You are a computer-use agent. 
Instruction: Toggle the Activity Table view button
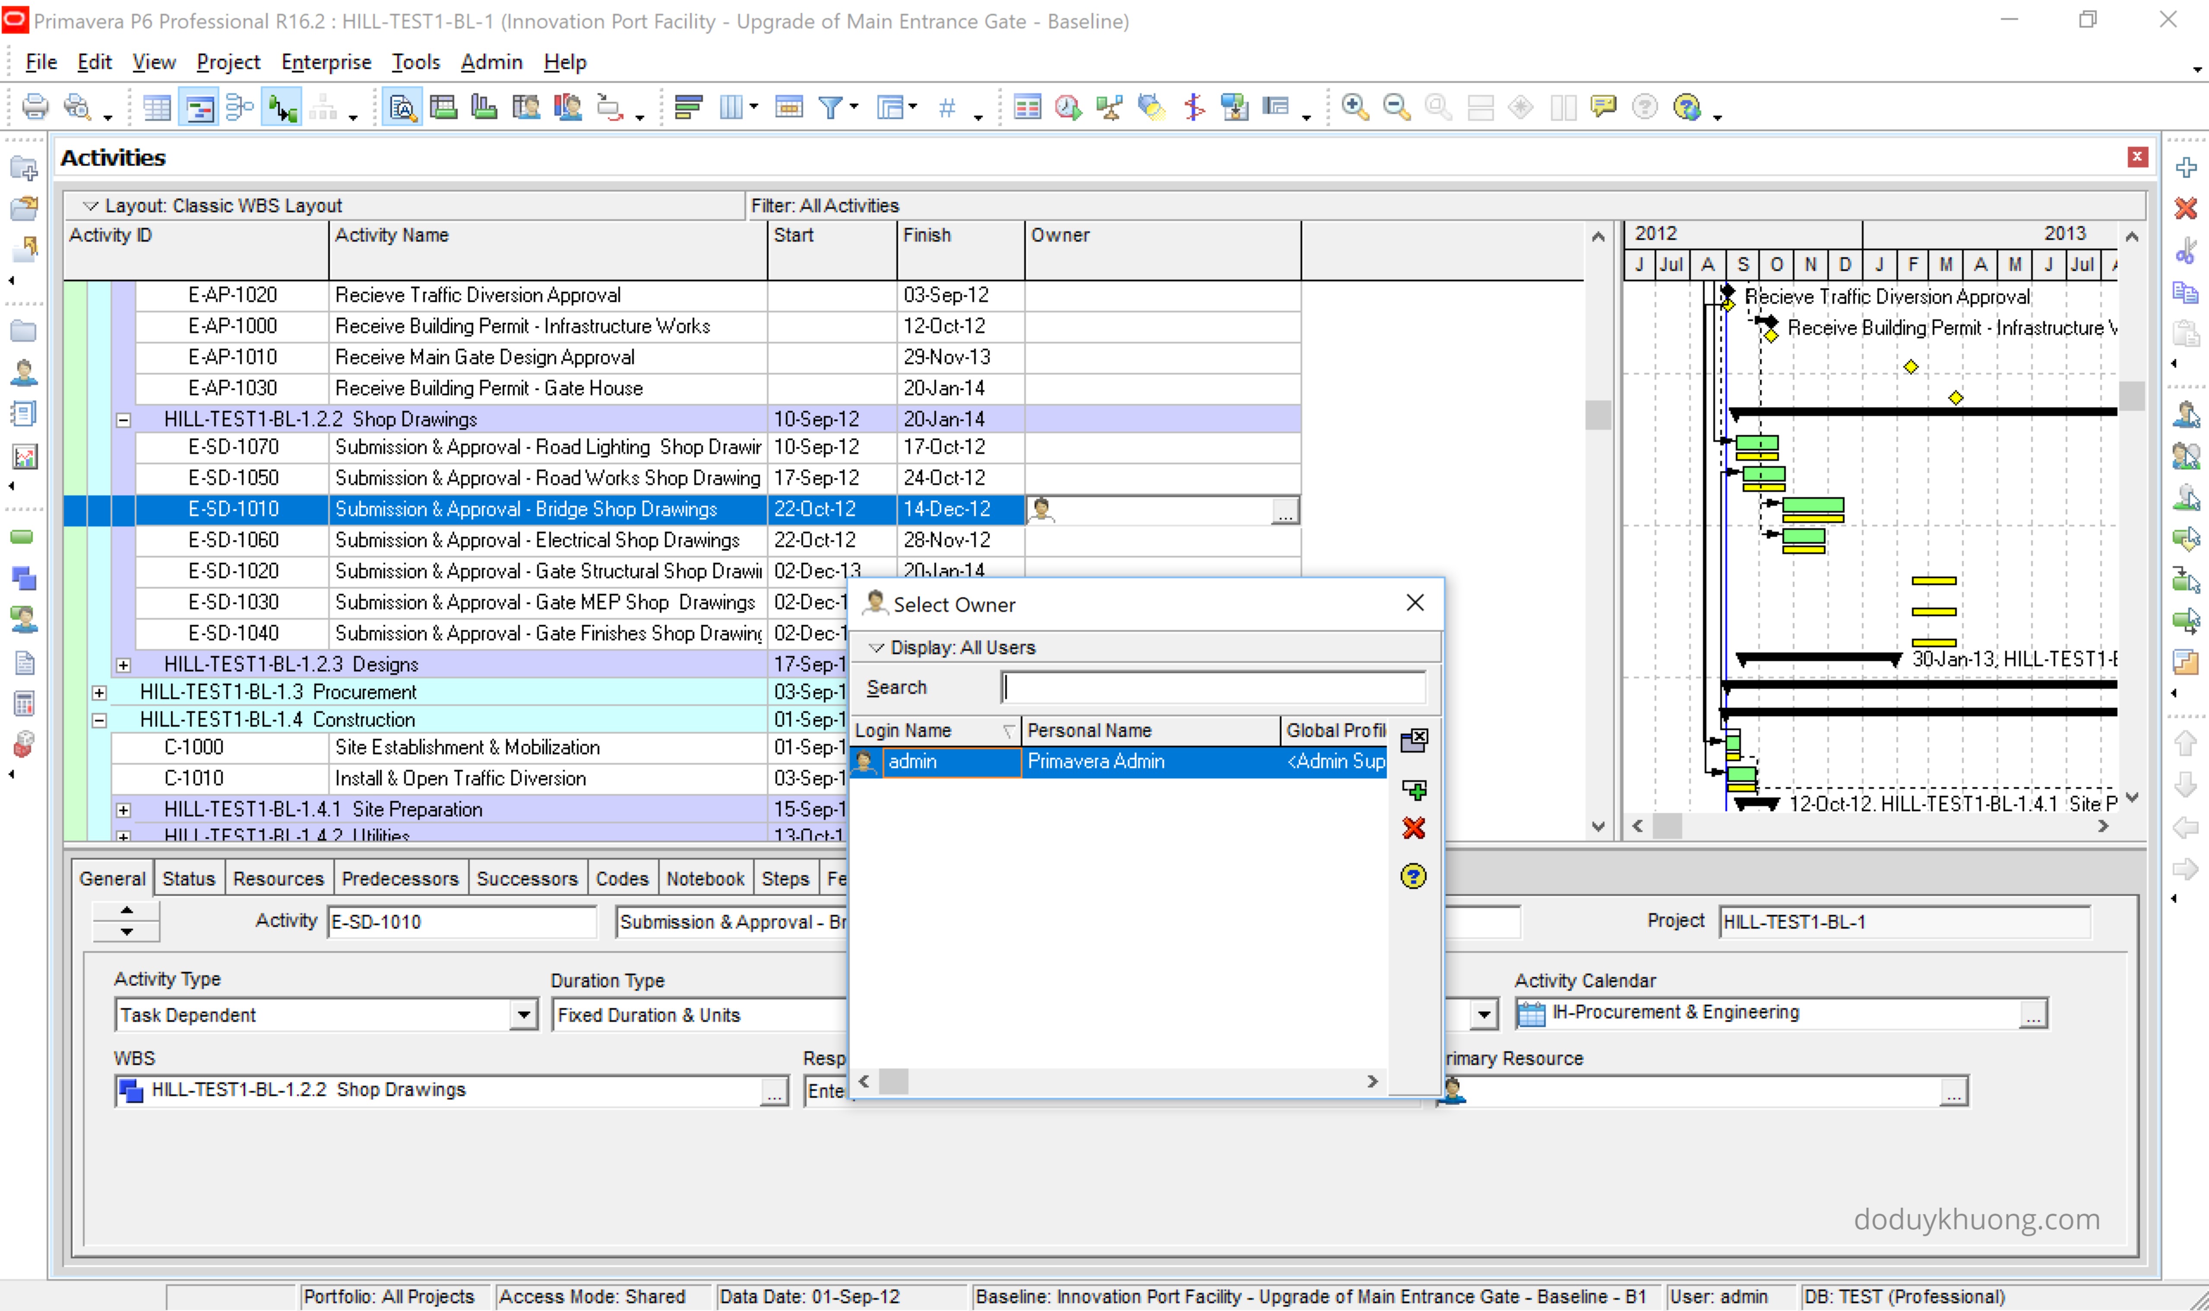[157, 108]
